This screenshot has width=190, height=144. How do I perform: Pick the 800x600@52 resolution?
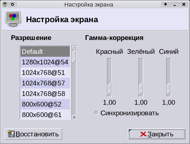coord(45,104)
